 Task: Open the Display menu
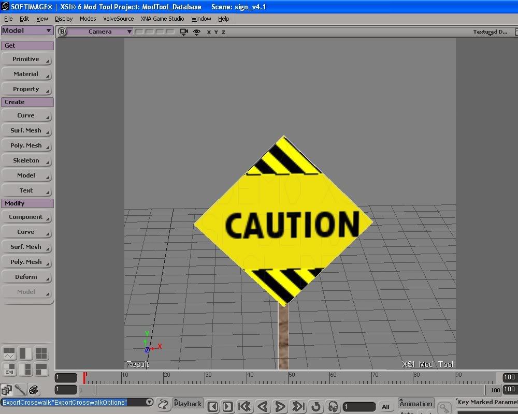(64, 19)
